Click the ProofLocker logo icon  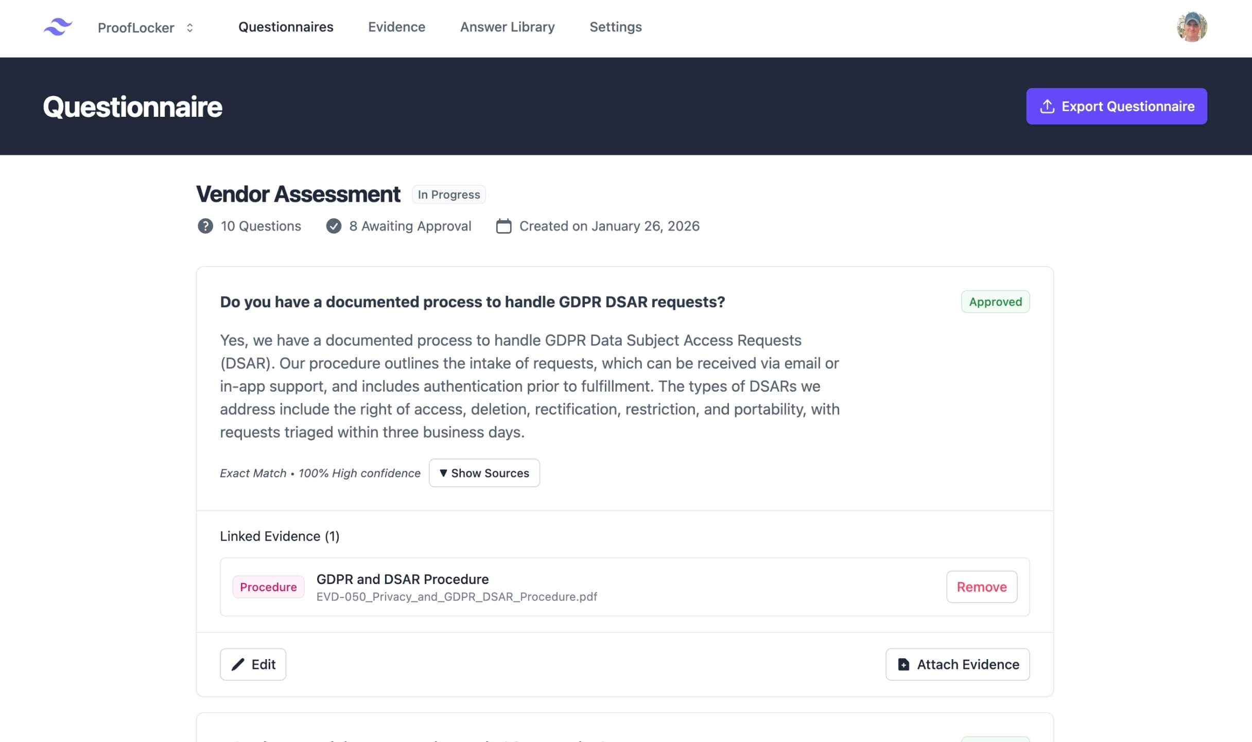(x=58, y=27)
